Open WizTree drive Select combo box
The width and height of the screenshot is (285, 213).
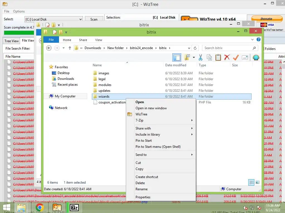[x=54, y=19]
